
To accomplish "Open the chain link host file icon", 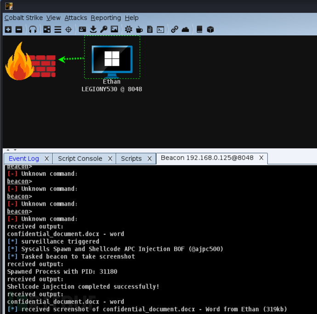I will 174,29.
